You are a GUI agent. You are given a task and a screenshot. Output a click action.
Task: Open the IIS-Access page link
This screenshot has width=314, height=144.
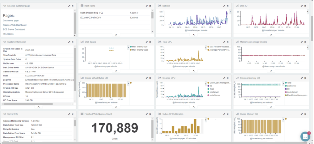pyautogui.click(x=8, y=34)
